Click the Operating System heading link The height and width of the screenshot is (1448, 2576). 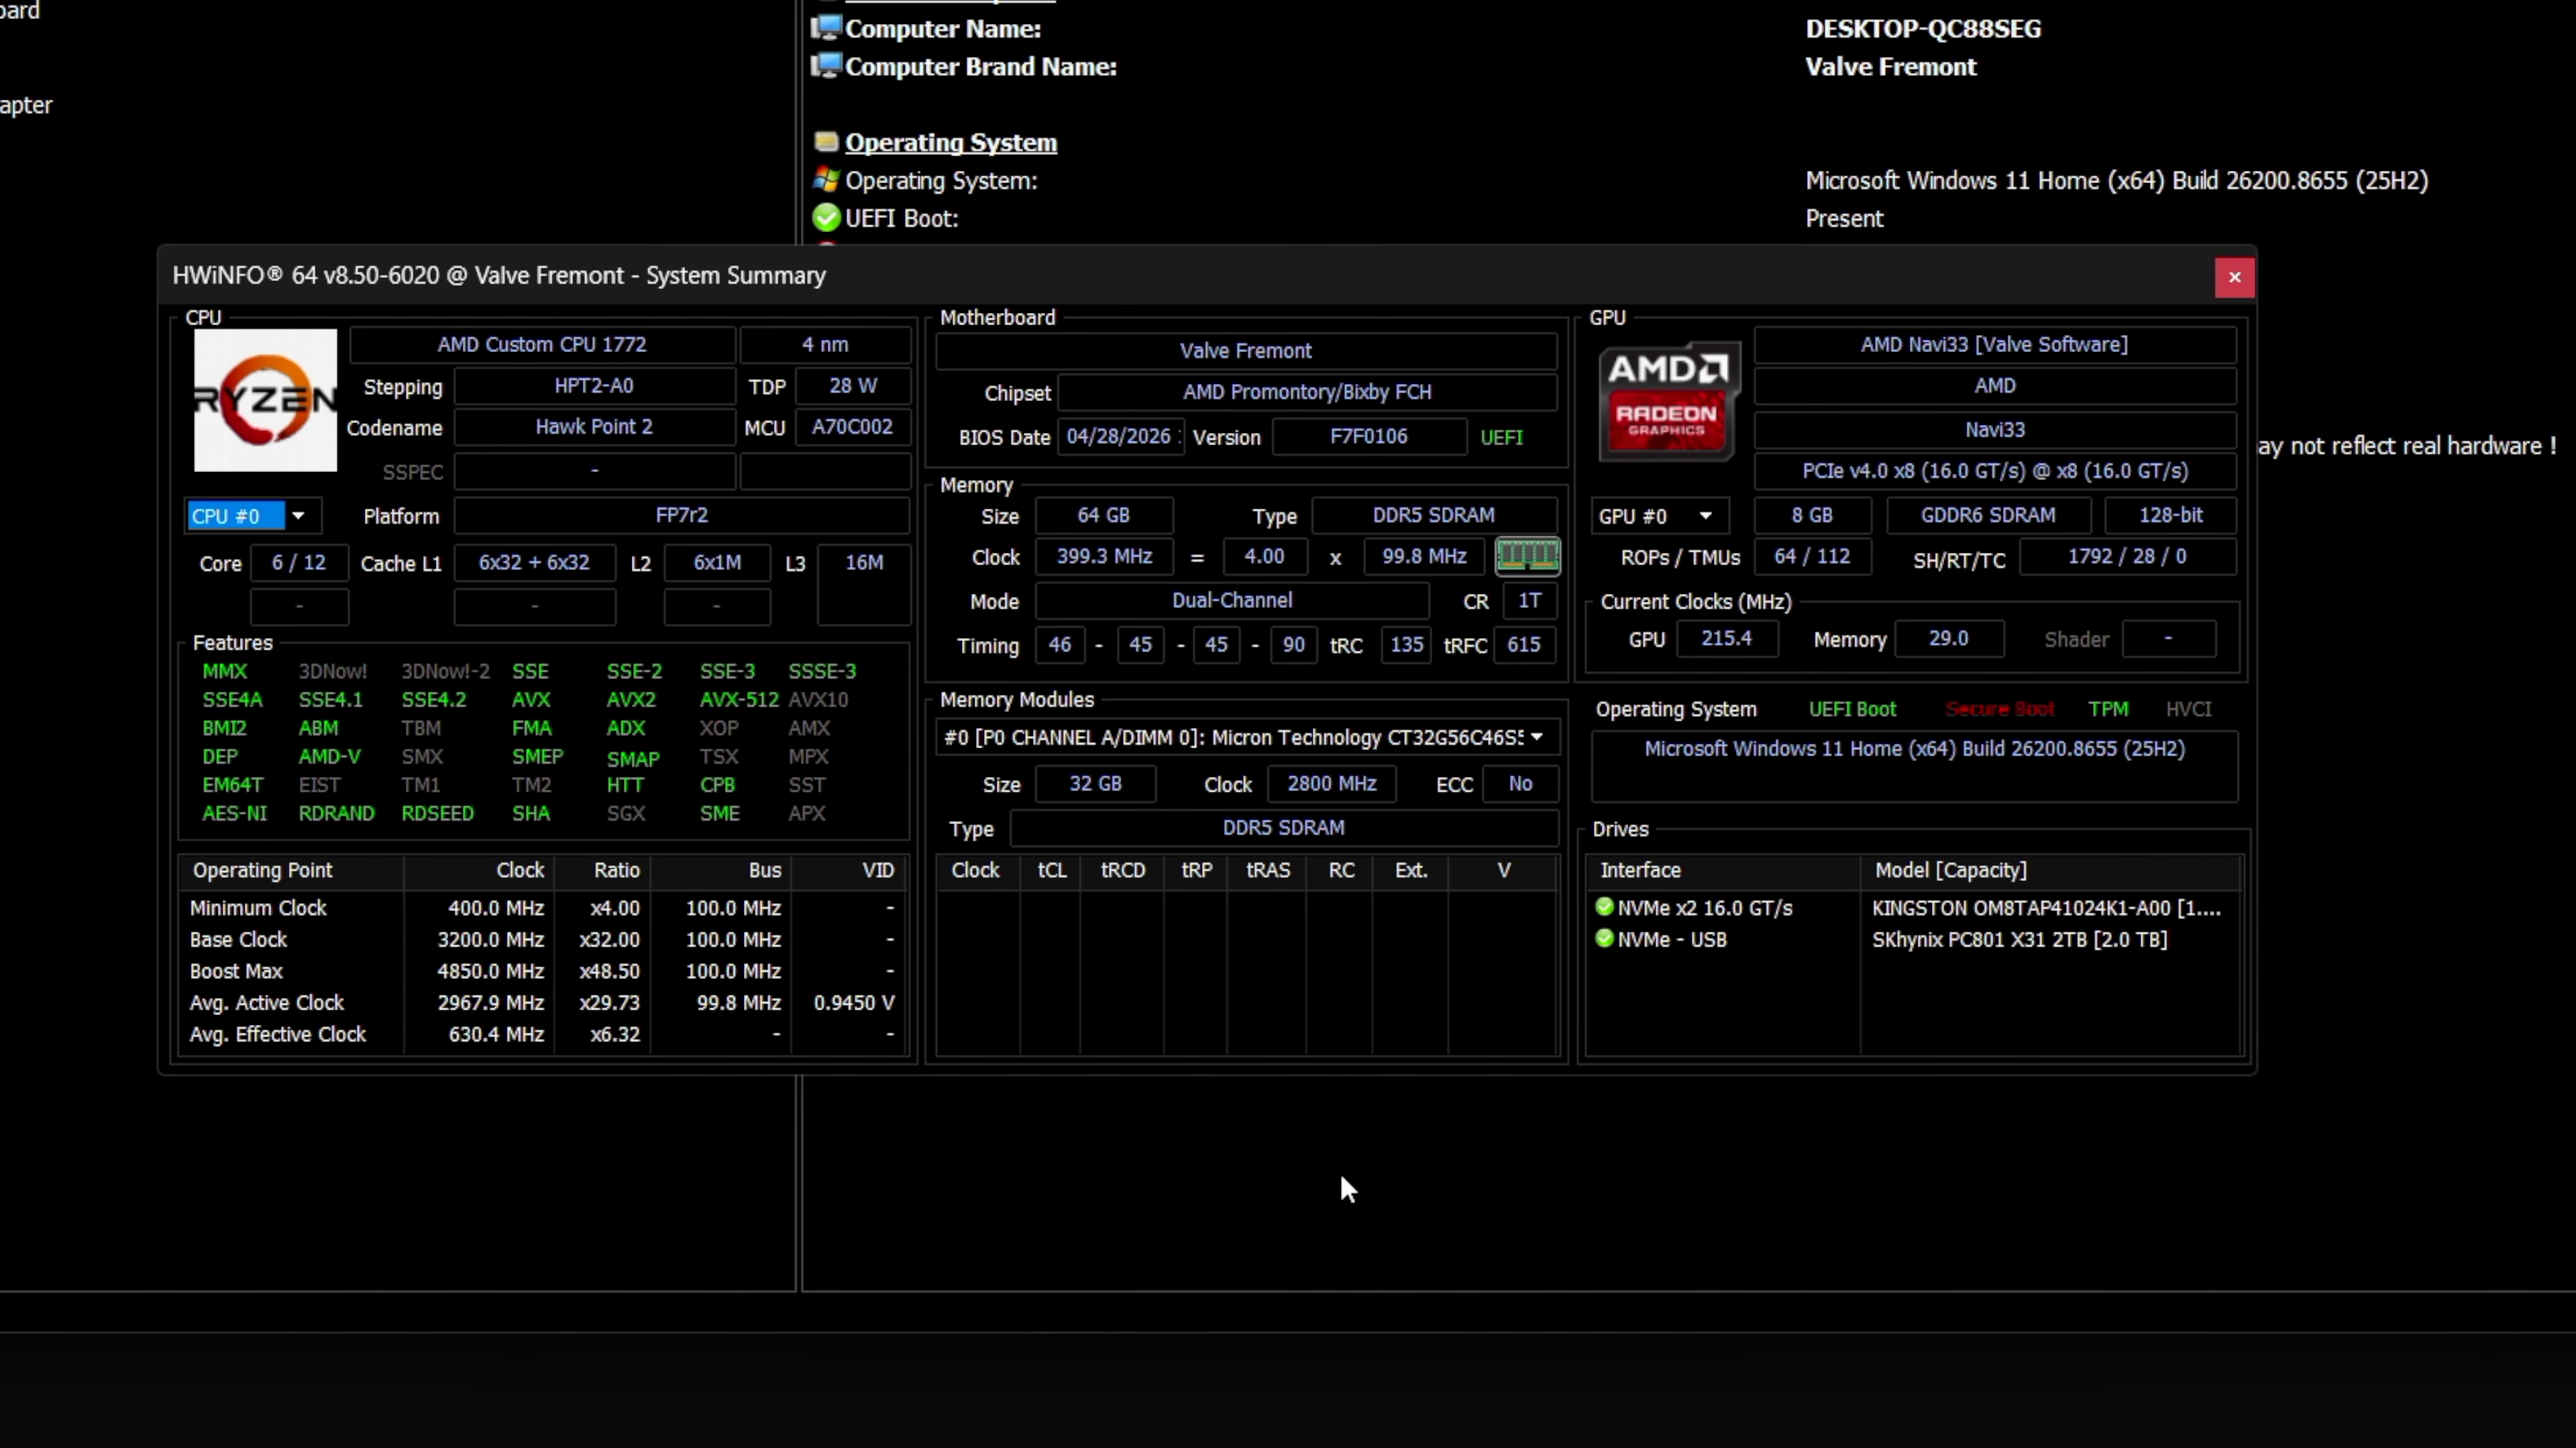click(951, 142)
